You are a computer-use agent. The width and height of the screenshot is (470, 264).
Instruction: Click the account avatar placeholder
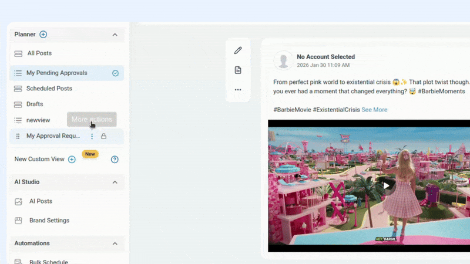pos(283,60)
